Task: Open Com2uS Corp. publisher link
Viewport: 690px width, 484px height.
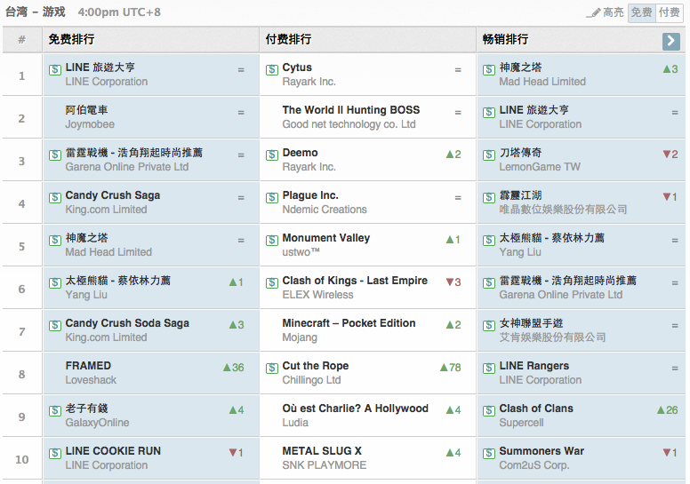Action: pos(534,465)
